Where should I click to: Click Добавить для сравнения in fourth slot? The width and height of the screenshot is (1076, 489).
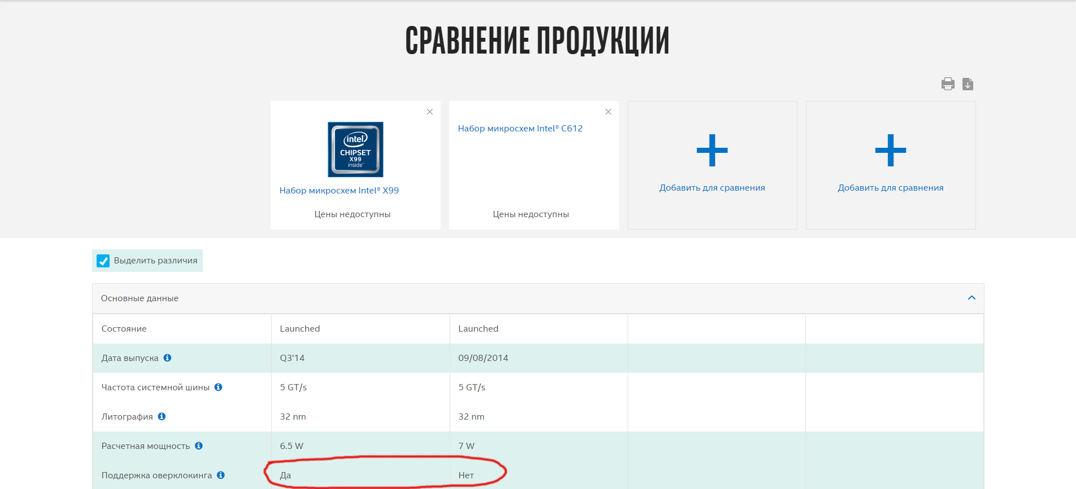(x=891, y=188)
